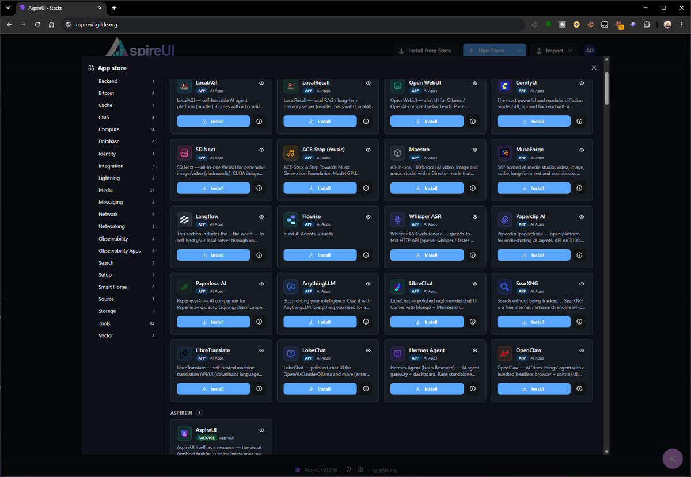691x477 pixels.
Task: Click the Flowise app icon
Action: (x=291, y=220)
